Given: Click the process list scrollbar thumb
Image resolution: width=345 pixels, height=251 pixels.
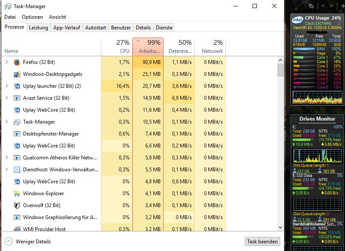Looking at the screenshot, I should pos(280,70).
